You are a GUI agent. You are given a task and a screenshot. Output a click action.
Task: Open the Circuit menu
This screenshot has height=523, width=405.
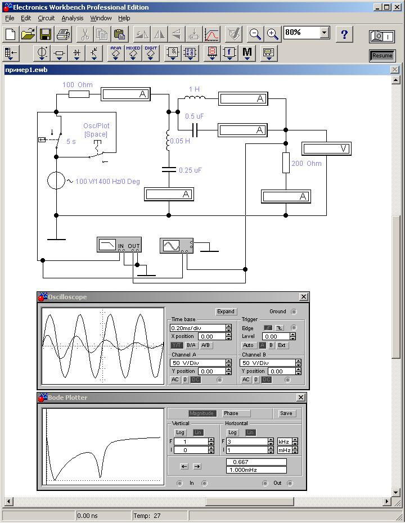(x=46, y=18)
